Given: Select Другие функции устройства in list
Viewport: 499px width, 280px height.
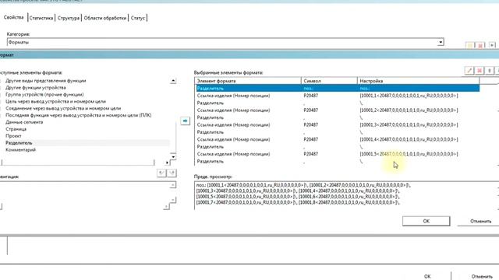Looking at the screenshot, I should click(36, 88).
